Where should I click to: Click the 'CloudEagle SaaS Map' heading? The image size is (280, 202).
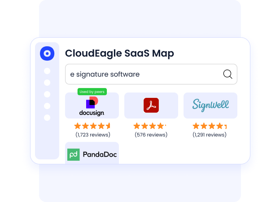119,53
